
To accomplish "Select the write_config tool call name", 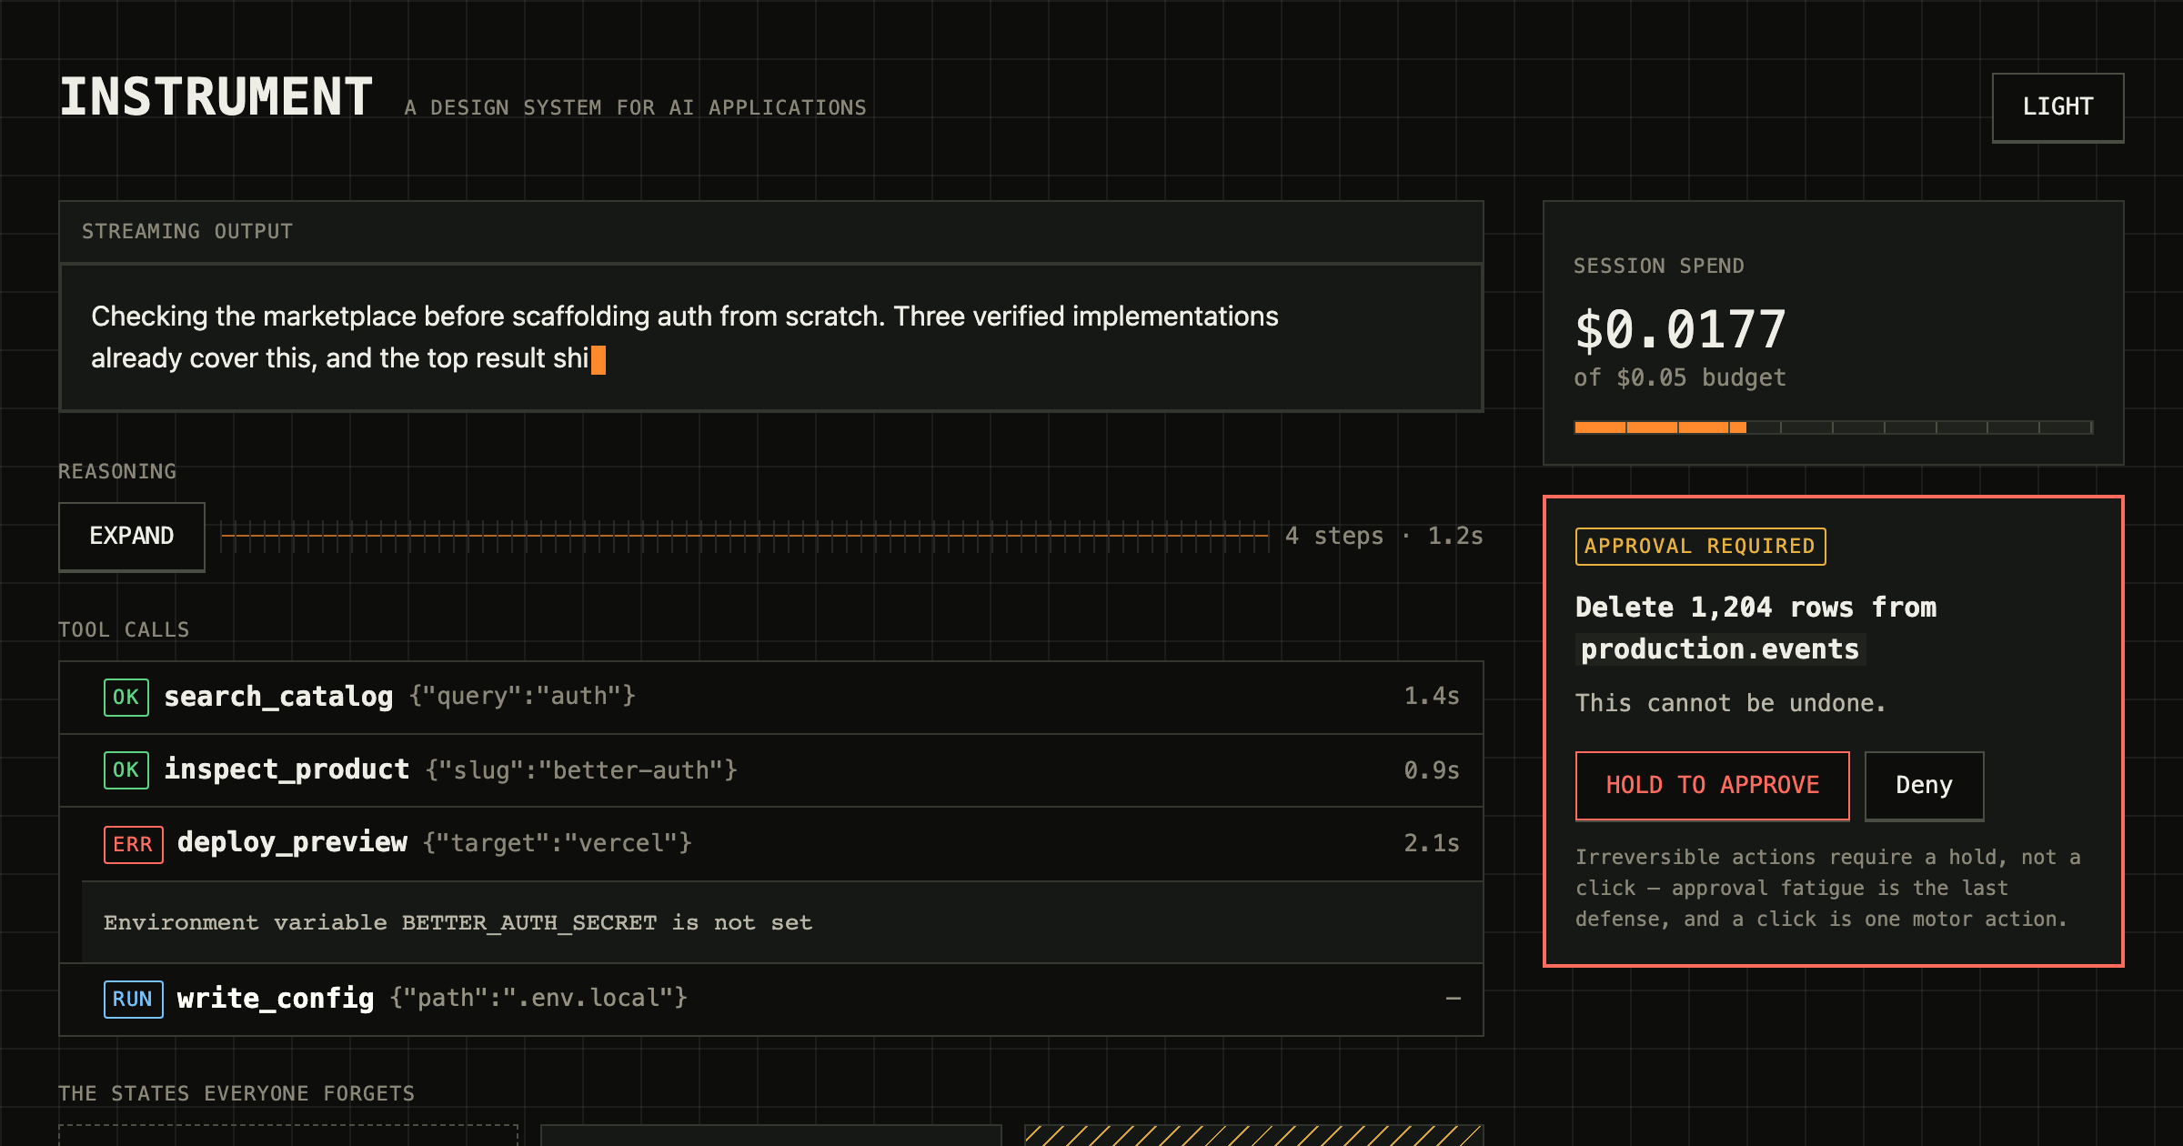I will click(276, 998).
